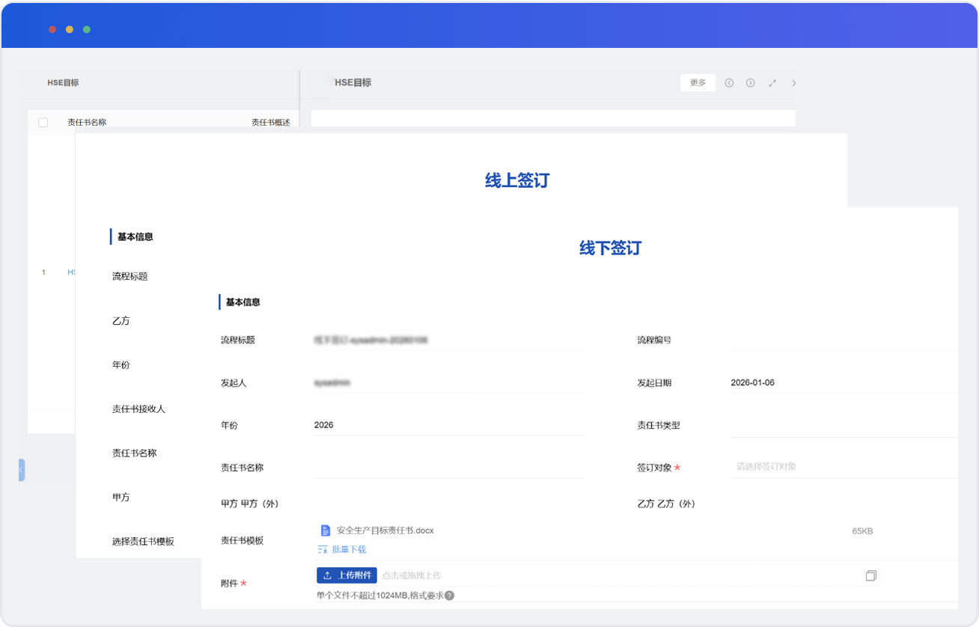This screenshot has width=979, height=627.
Task: Go to next record with right circle arrow
Action: [750, 83]
